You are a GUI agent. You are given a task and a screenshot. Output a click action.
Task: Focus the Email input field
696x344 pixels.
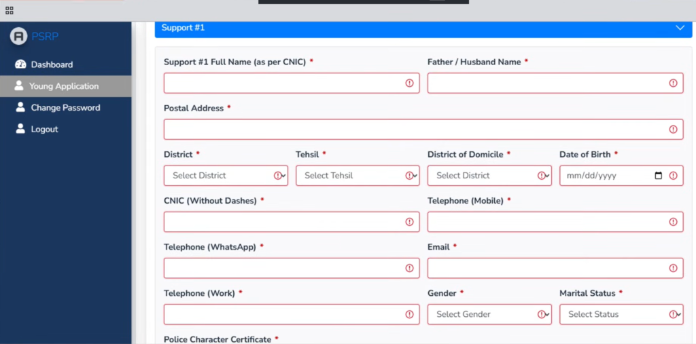(548, 268)
